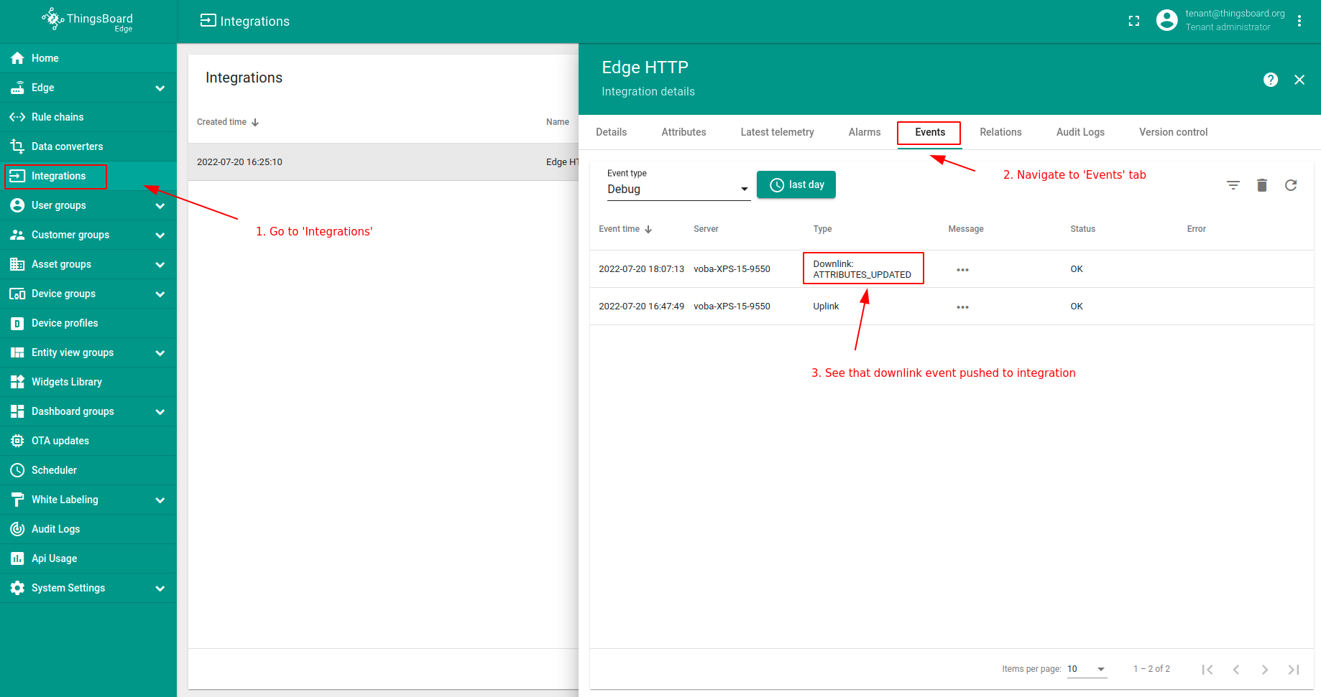Go to next page of events

tap(1265, 670)
